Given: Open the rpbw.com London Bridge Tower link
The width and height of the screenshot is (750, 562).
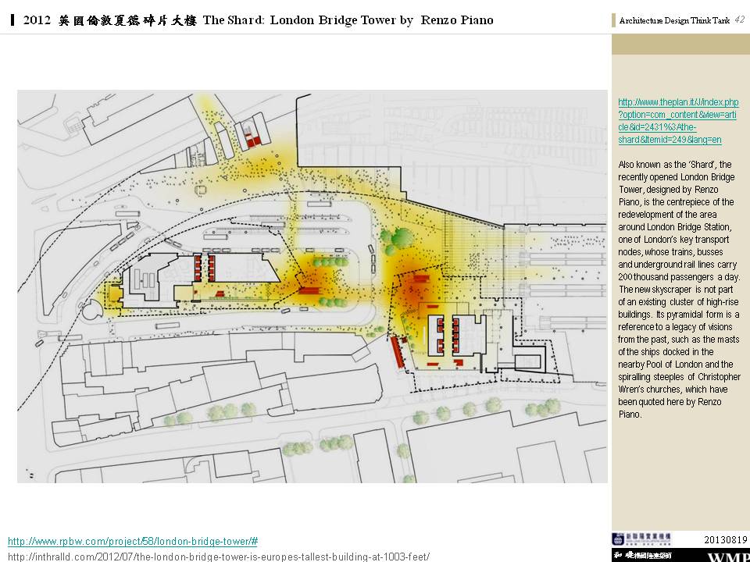Looking at the screenshot, I should coord(133,542).
